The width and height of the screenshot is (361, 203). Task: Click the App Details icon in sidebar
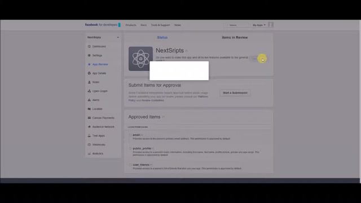point(89,73)
